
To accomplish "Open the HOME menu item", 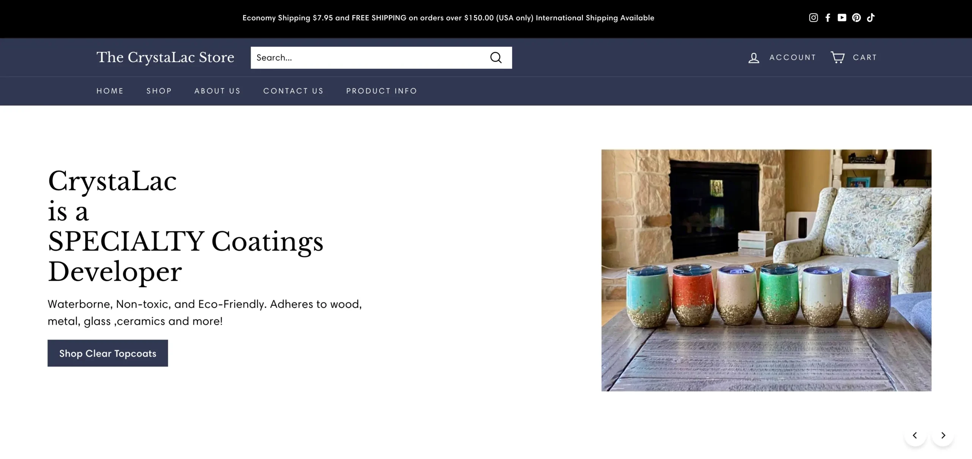I will pyautogui.click(x=110, y=91).
